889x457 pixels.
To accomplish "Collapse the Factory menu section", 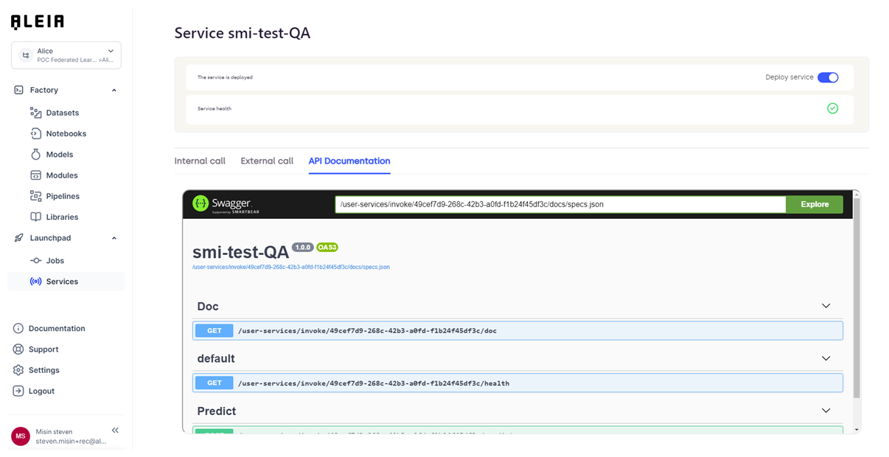I will coord(114,90).
